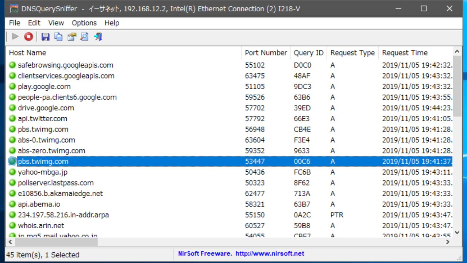
Task: Sort by Port Number column header
Action: tap(266, 53)
